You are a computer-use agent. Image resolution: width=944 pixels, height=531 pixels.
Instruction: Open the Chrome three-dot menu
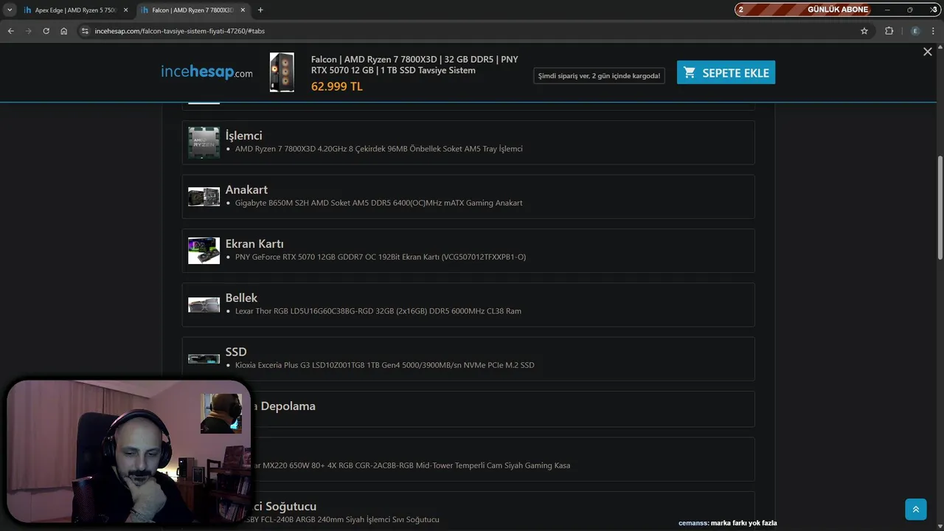point(934,31)
